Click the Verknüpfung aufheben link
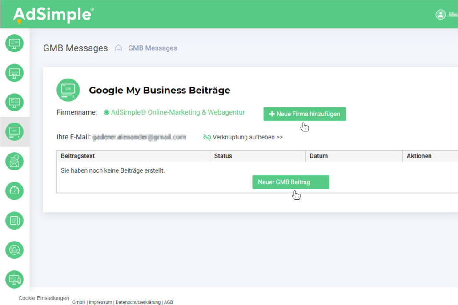The width and height of the screenshot is (458, 305). 243,137
